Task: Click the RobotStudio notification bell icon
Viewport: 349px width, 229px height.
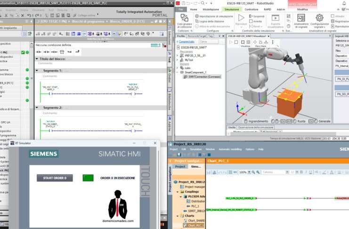Action: point(344,3)
